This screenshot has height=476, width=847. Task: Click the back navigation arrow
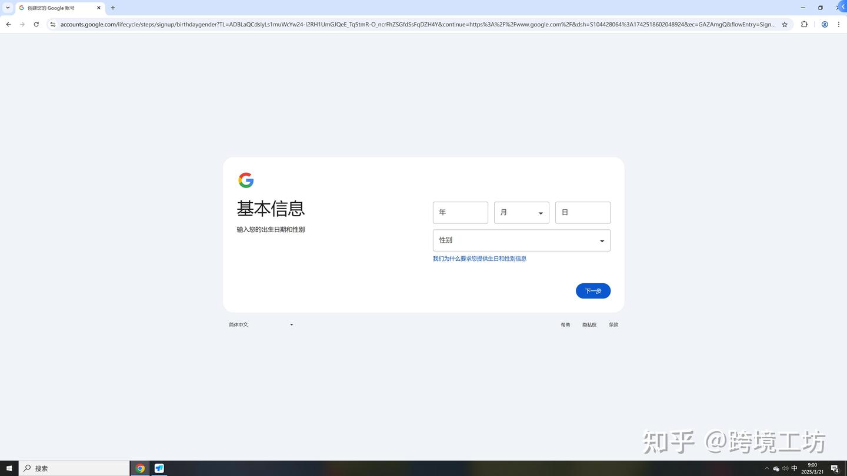tap(8, 24)
